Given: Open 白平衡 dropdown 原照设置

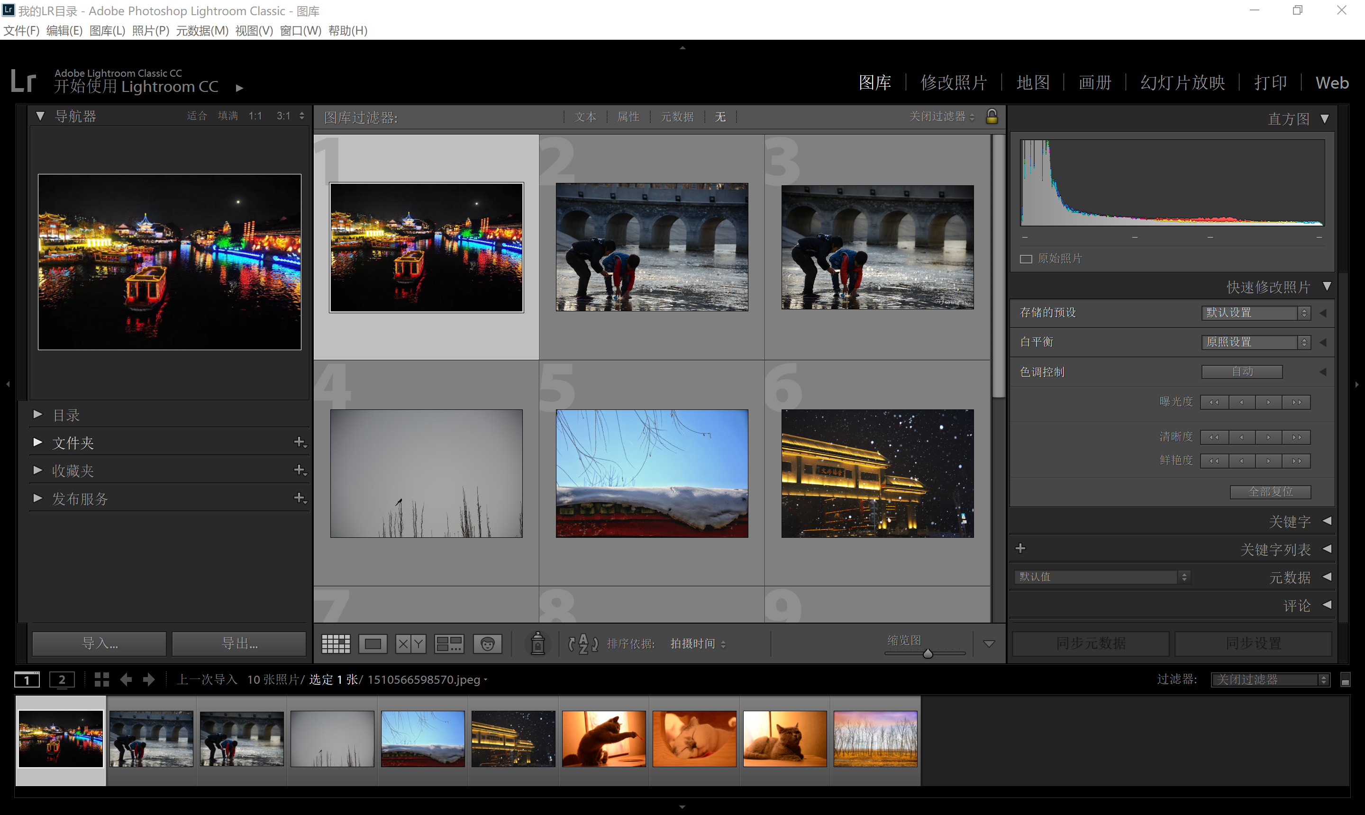Looking at the screenshot, I should click(x=1256, y=342).
